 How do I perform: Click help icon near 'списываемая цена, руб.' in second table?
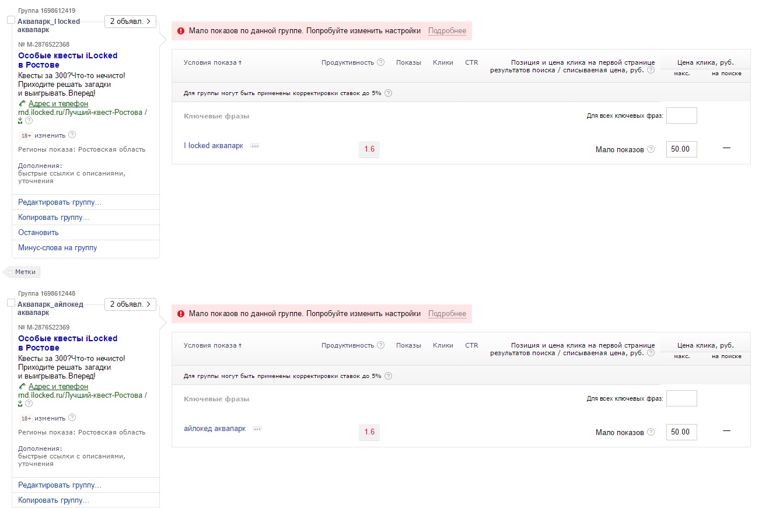pyautogui.click(x=651, y=353)
